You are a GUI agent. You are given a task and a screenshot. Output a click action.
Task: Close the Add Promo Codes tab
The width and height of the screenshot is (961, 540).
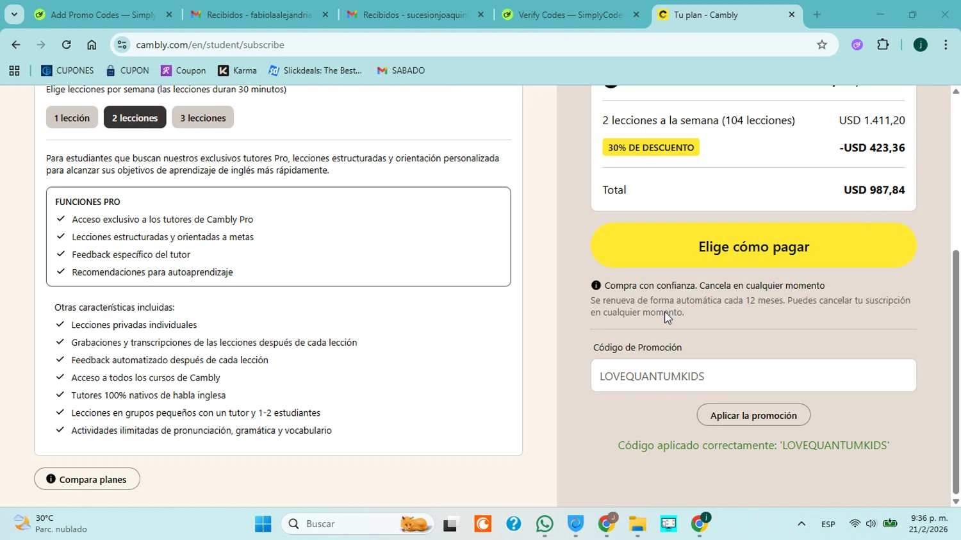click(x=169, y=14)
